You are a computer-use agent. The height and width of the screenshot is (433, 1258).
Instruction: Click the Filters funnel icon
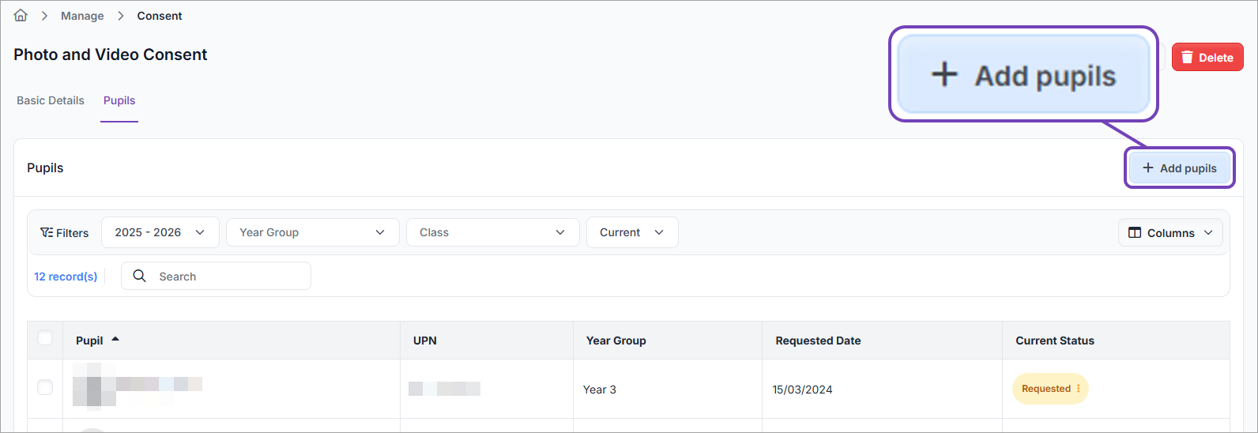tap(47, 232)
